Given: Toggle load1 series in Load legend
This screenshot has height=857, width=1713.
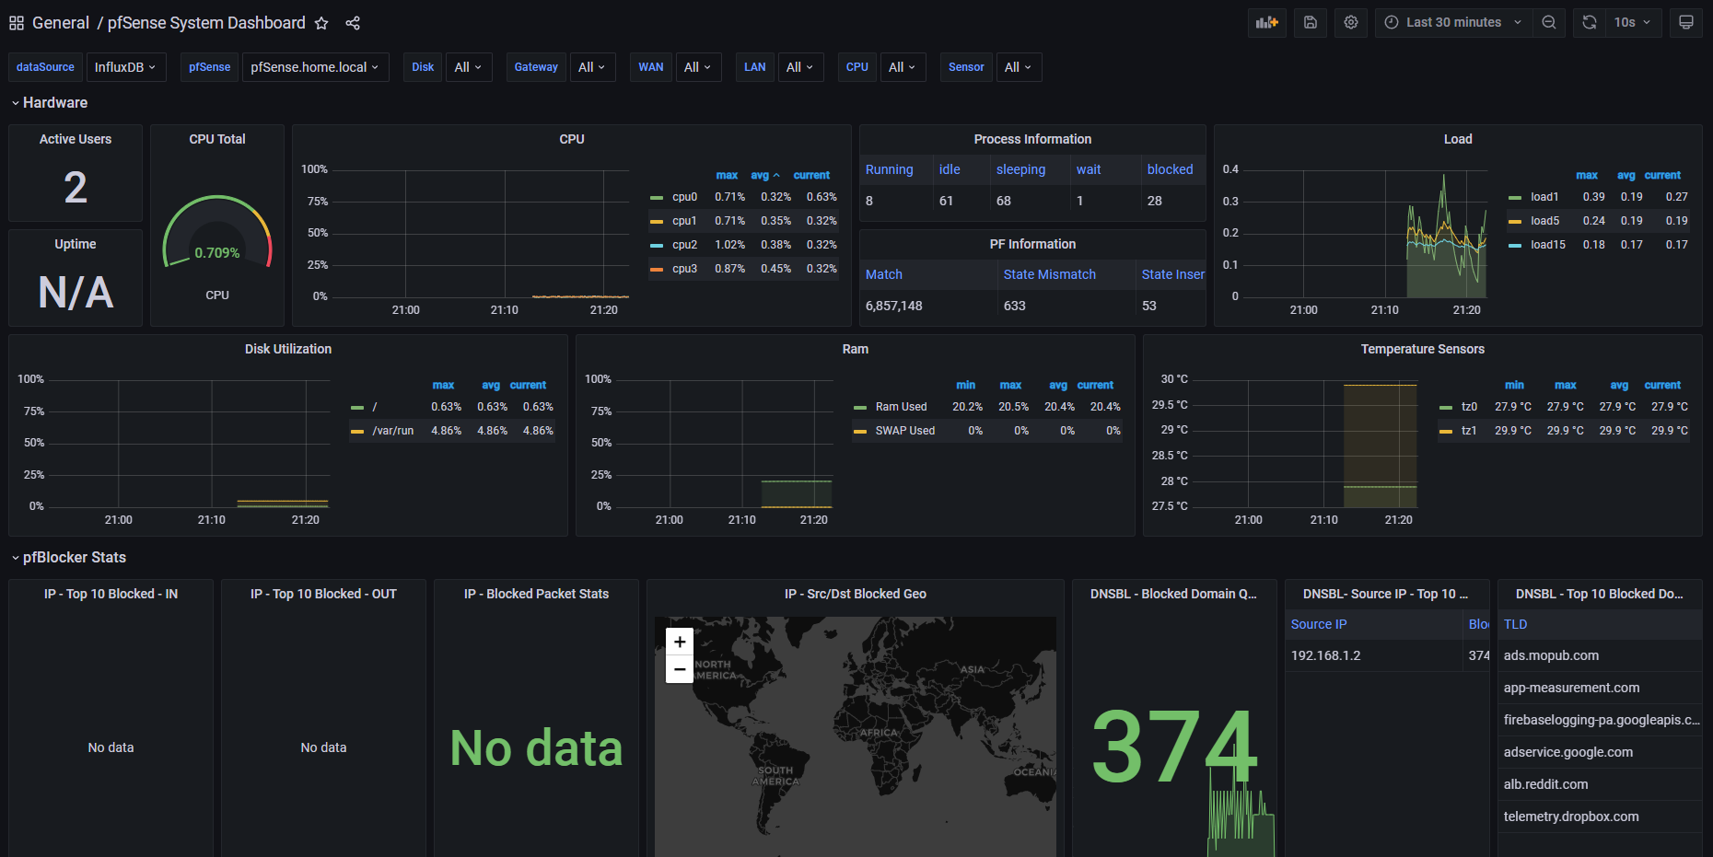Looking at the screenshot, I should pyautogui.click(x=1544, y=197).
